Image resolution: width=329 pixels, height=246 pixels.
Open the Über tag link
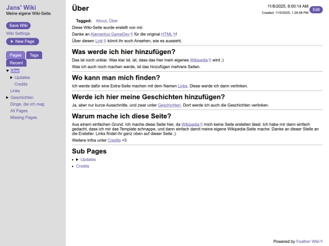tap(113, 21)
